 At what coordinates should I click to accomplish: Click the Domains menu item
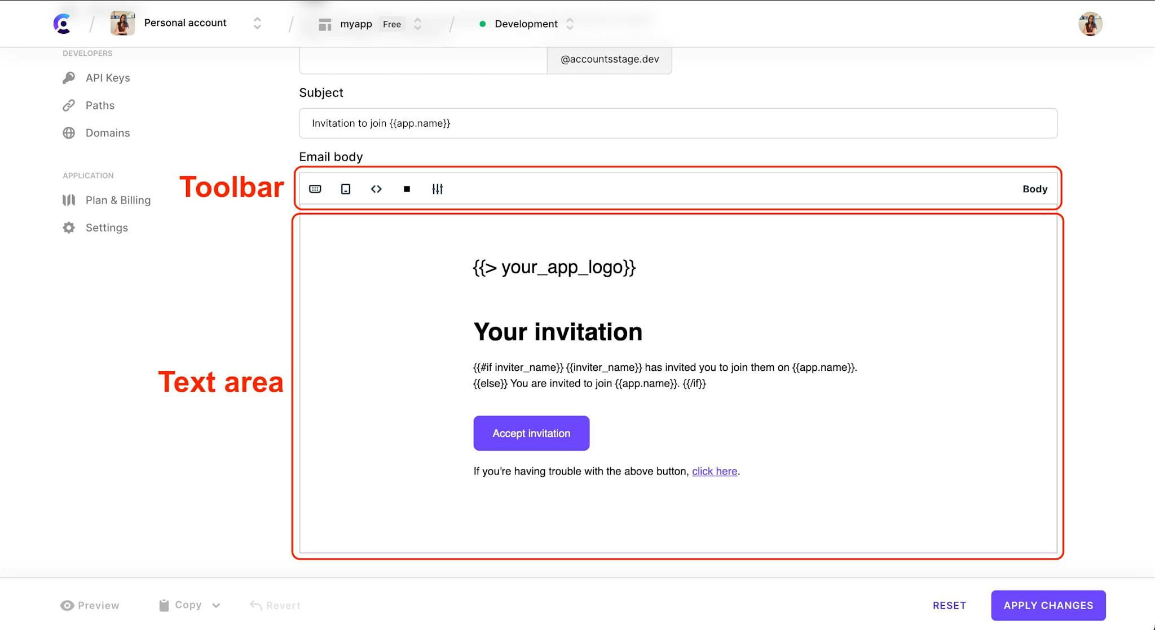pos(108,132)
